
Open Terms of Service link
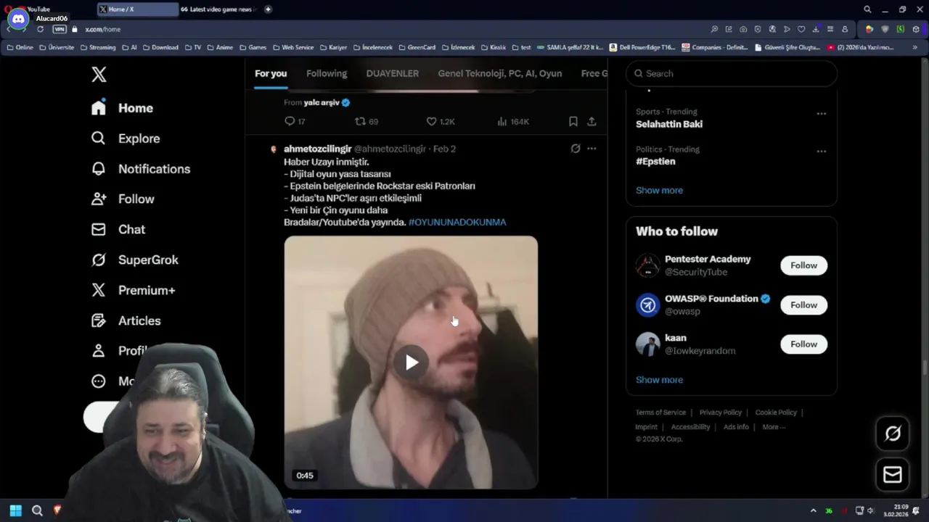pyautogui.click(x=660, y=413)
